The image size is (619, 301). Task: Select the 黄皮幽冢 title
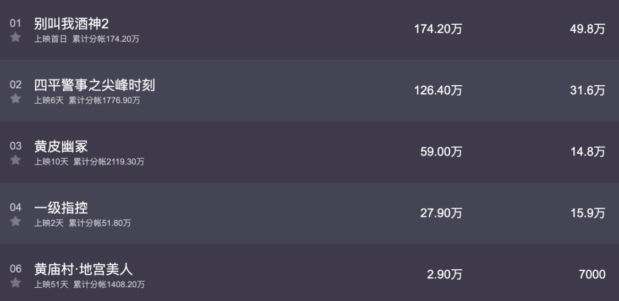61,147
